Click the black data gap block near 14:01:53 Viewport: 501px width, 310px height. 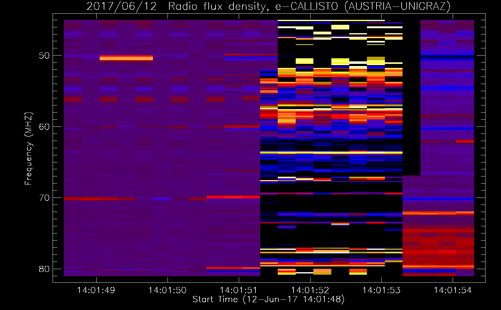pos(412,98)
